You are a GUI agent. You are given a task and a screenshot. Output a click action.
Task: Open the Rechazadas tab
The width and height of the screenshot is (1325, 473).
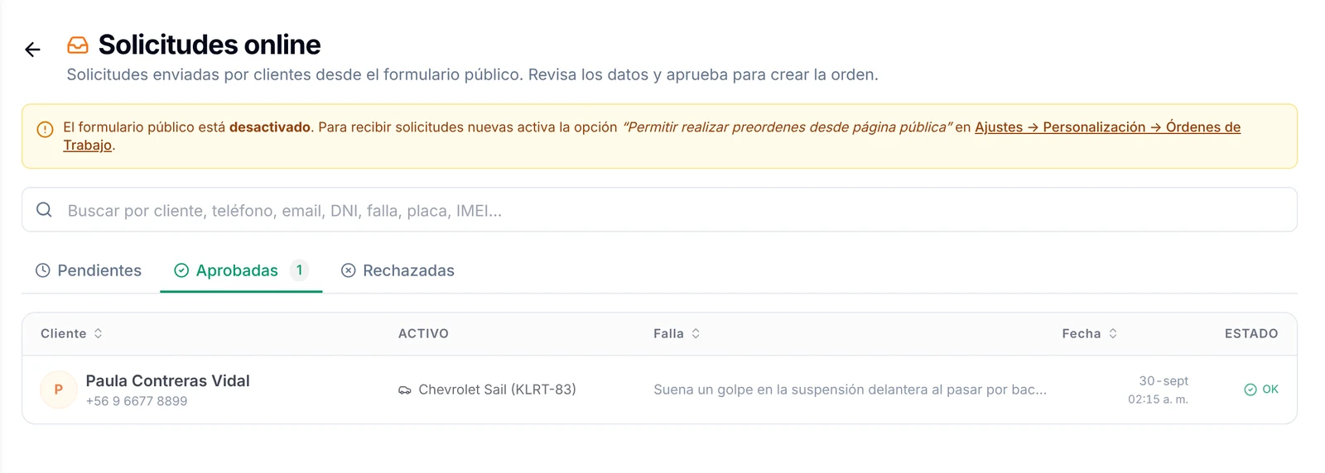click(x=397, y=270)
